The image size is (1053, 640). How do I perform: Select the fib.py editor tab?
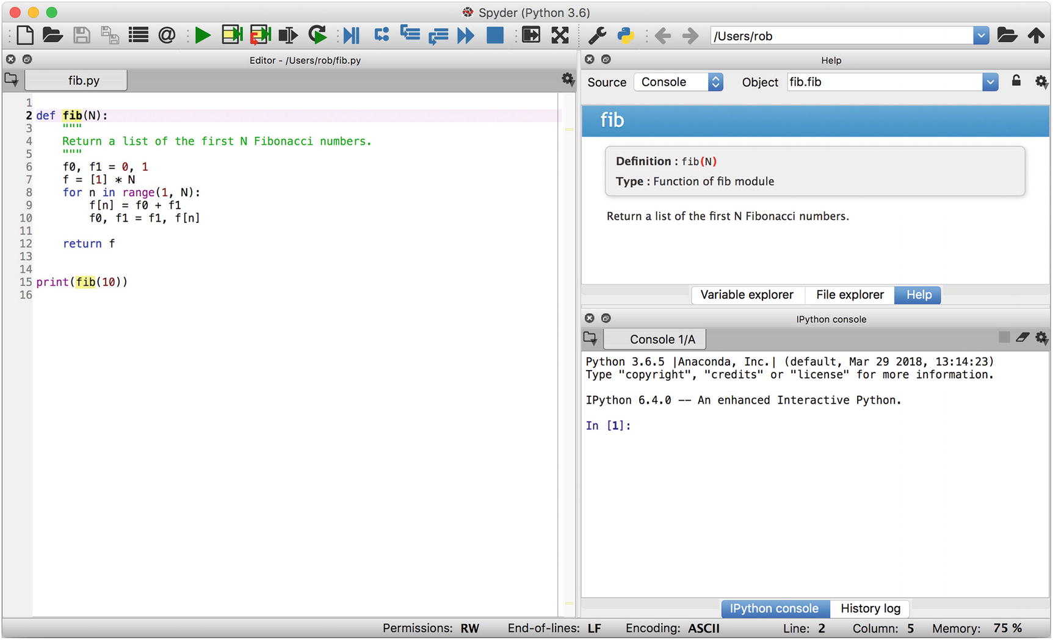pyautogui.click(x=84, y=81)
